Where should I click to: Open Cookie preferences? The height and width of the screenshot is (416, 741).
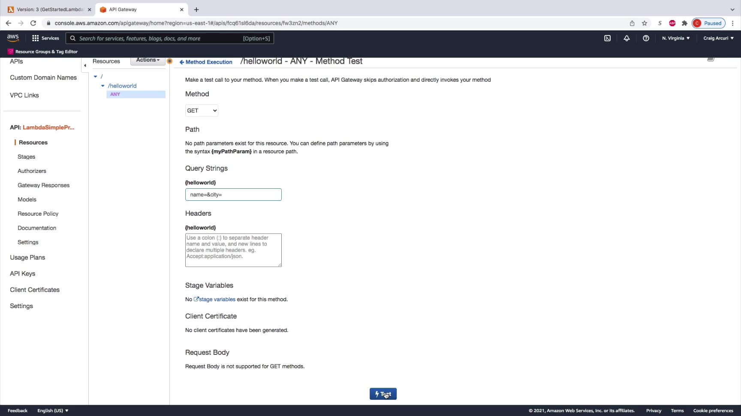point(713,410)
